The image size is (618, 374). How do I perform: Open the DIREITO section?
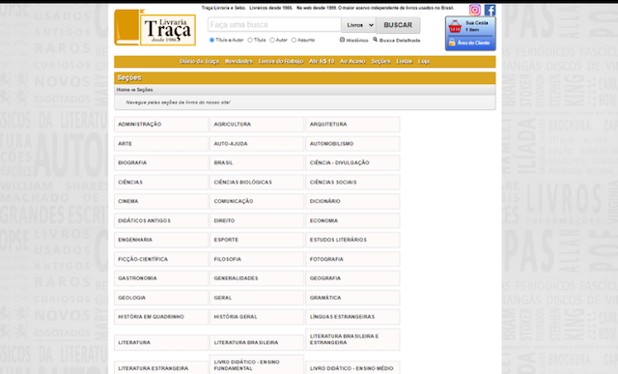pos(257,220)
